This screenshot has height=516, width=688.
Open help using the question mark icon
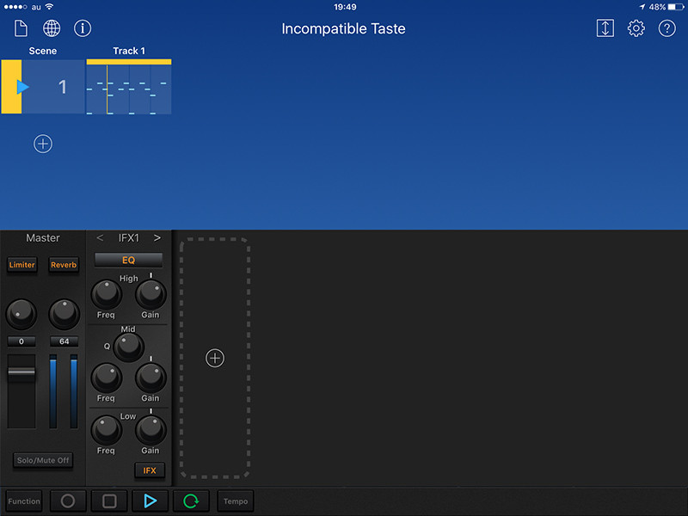pos(667,28)
